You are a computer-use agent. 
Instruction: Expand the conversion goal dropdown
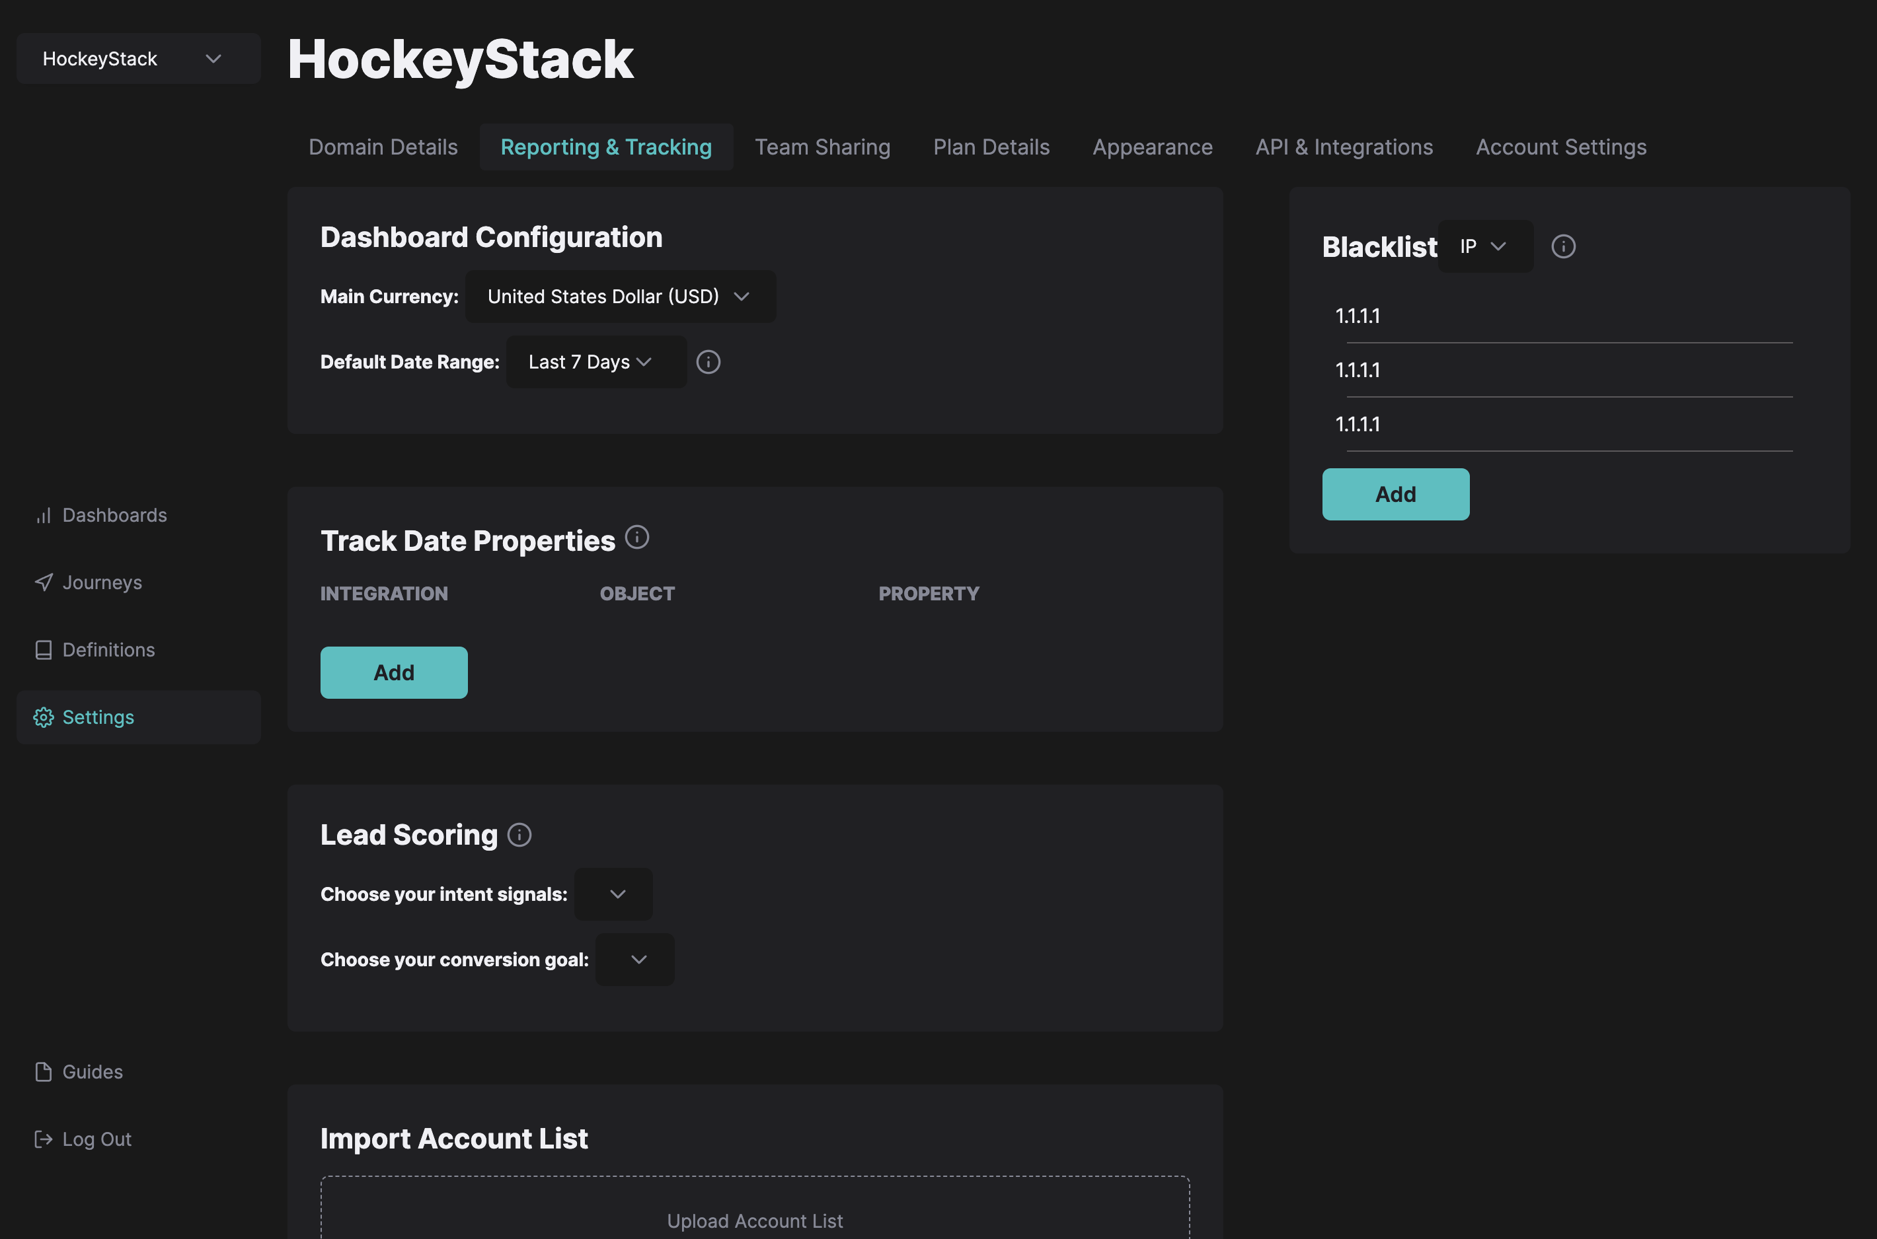point(635,959)
